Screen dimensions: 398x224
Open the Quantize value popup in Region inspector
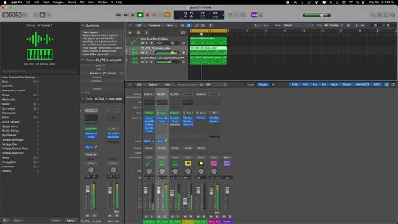[112, 73]
